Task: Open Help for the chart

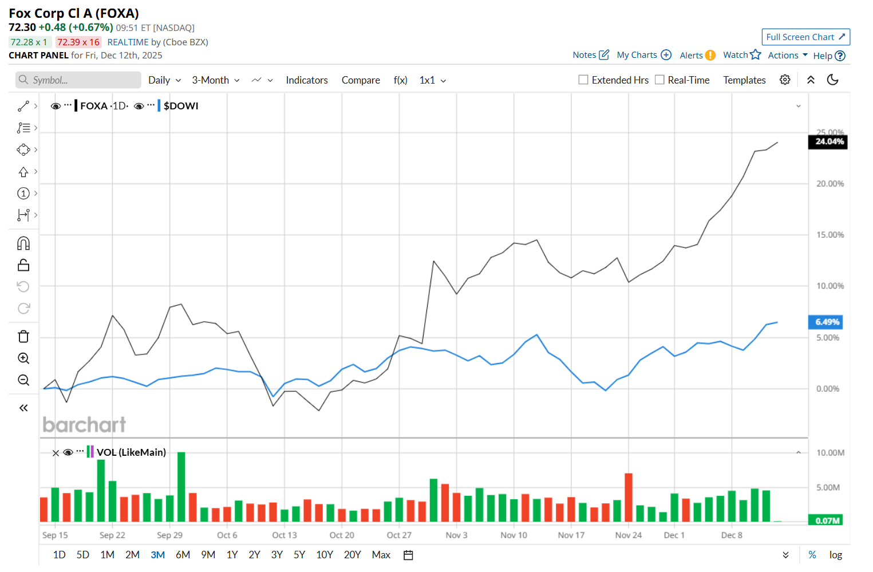Action: tap(829, 56)
